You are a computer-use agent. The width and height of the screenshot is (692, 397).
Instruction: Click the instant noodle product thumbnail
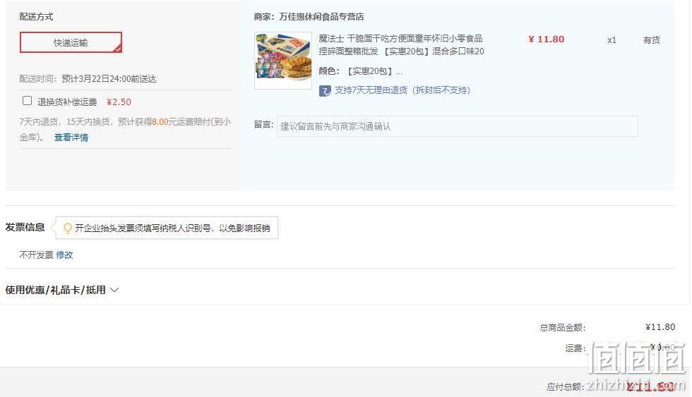tap(283, 61)
